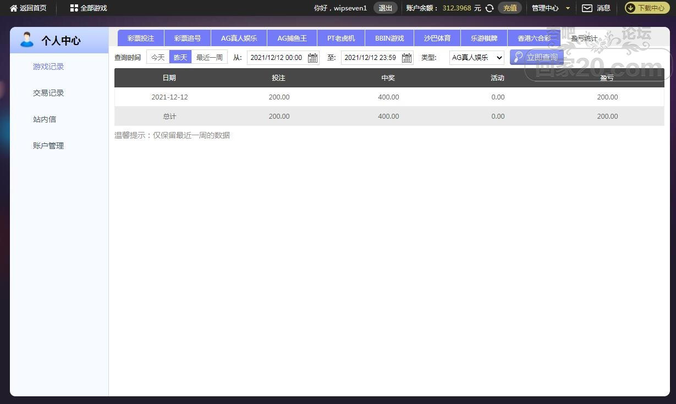Click the 充值 recharge button
Screen dimensions: 676x404
point(510,8)
